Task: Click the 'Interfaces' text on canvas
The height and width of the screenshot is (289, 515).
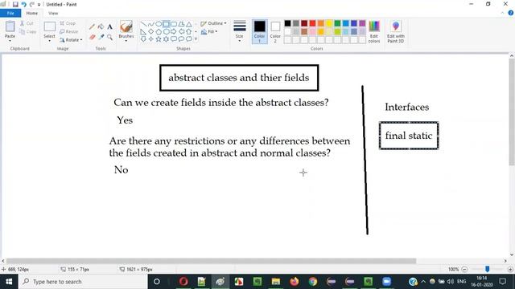Action: click(407, 107)
